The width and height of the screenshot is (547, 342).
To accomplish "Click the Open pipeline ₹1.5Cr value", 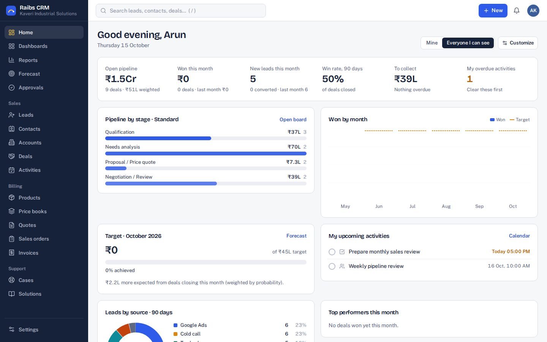I will (x=121, y=79).
